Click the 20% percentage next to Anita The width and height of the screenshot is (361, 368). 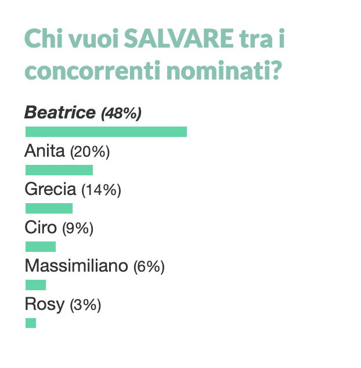click(x=90, y=152)
